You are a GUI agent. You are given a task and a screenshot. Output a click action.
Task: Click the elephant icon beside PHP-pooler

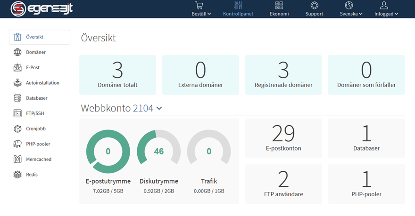pos(17,144)
